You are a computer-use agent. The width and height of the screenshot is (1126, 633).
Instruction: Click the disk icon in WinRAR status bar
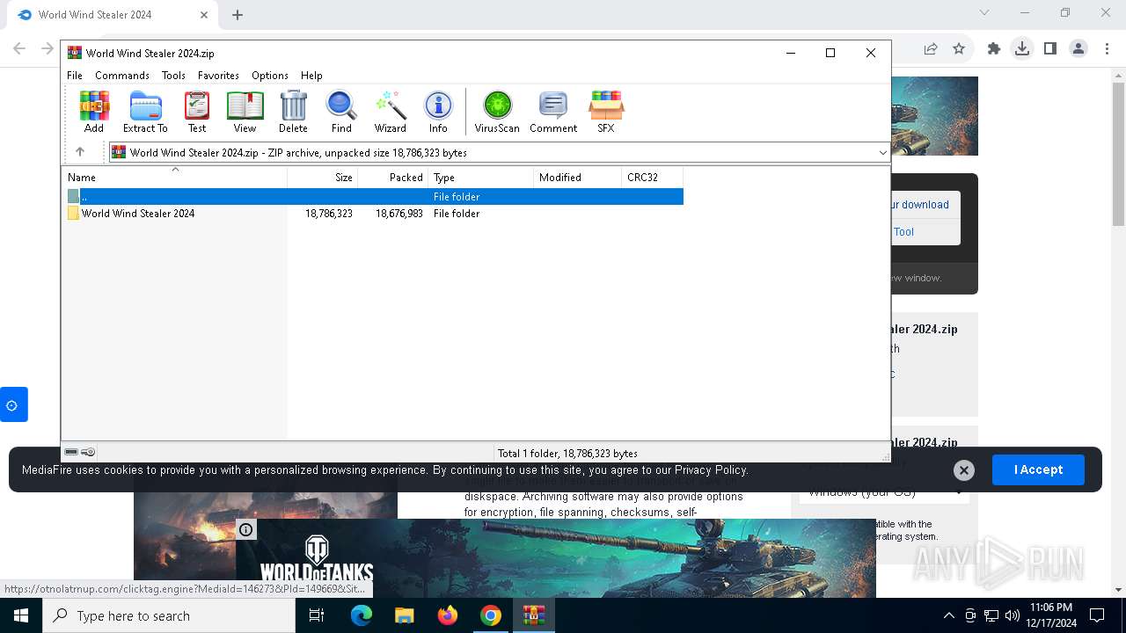coord(71,452)
